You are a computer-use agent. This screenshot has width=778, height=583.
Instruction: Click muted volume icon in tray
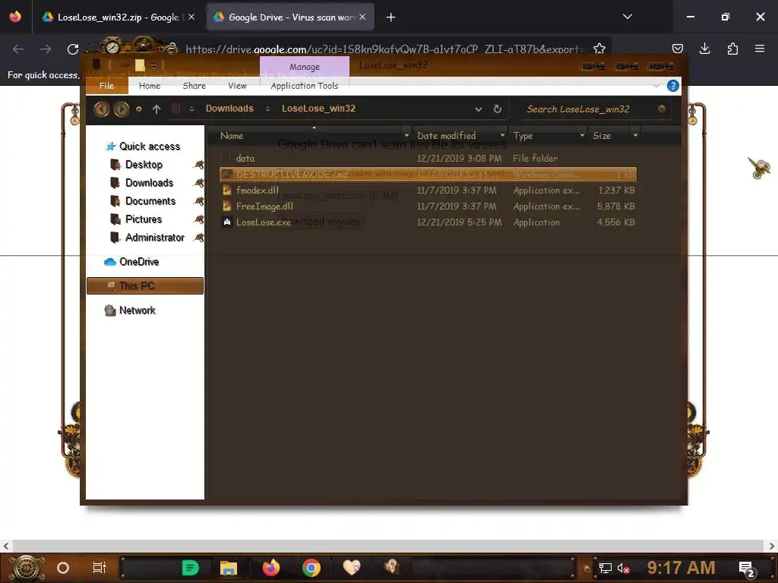pos(623,568)
